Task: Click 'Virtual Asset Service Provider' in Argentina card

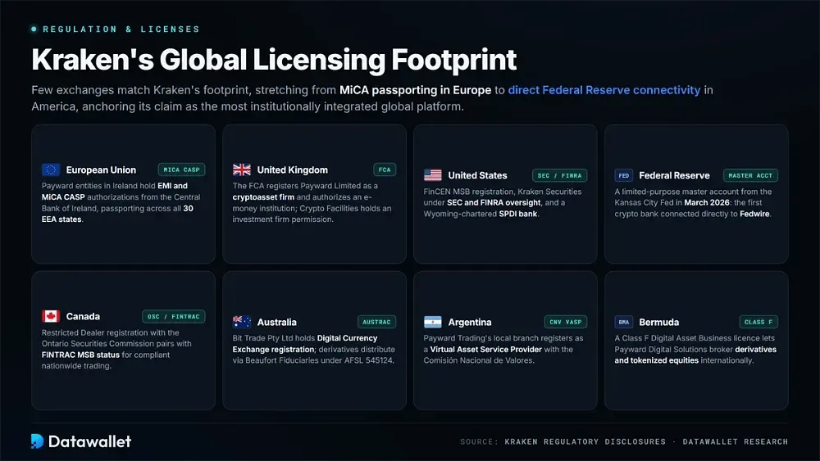Action: coord(485,350)
